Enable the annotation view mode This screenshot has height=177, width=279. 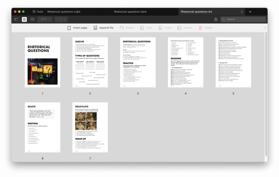point(32,19)
